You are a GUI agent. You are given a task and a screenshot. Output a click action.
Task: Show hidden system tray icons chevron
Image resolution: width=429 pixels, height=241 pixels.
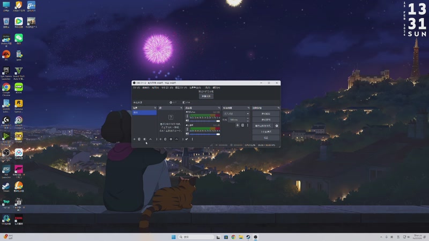pyautogui.click(x=381, y=237)
